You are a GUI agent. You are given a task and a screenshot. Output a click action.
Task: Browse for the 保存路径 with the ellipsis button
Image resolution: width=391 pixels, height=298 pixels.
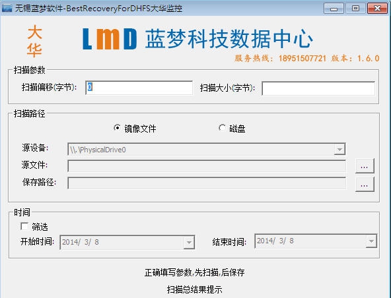(365, 185)
